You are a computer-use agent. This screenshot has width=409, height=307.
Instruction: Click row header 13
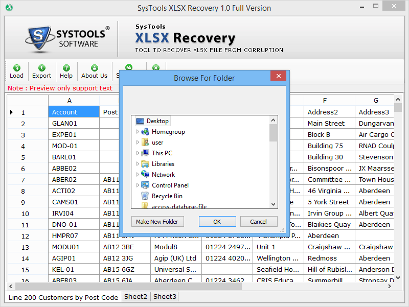tap(28, 247)
